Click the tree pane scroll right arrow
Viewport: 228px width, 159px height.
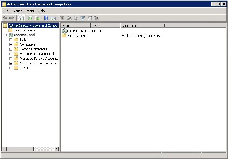tap(56, 149)
